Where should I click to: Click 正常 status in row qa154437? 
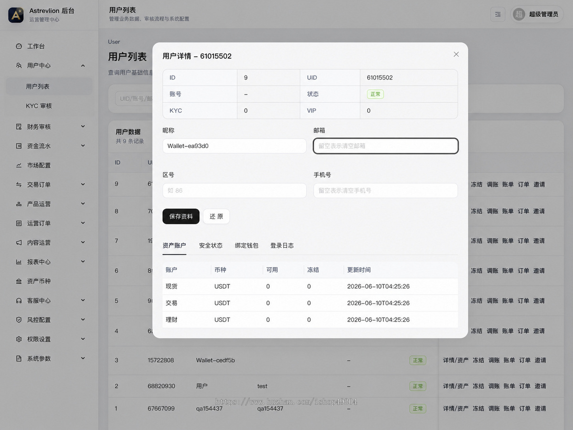click(x=418, y=408)
